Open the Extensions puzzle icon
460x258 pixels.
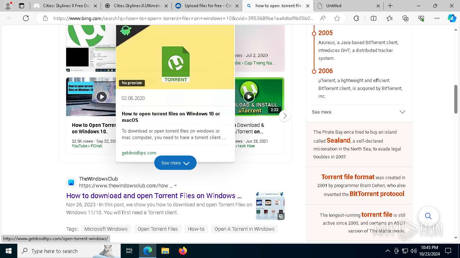356,18
